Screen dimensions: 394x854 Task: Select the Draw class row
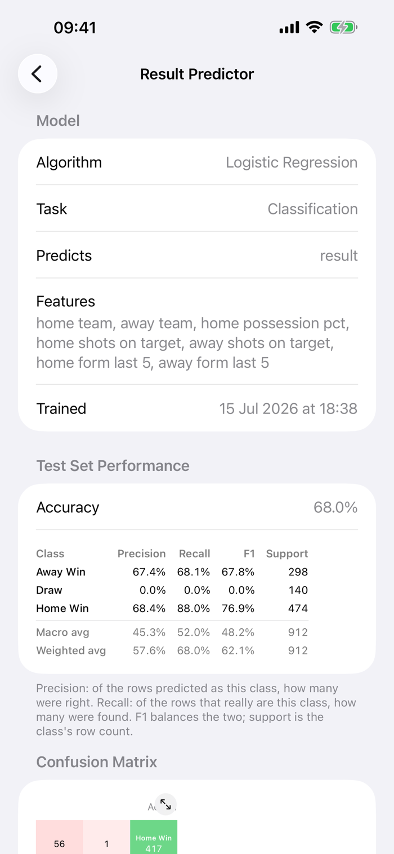[172, 590]
